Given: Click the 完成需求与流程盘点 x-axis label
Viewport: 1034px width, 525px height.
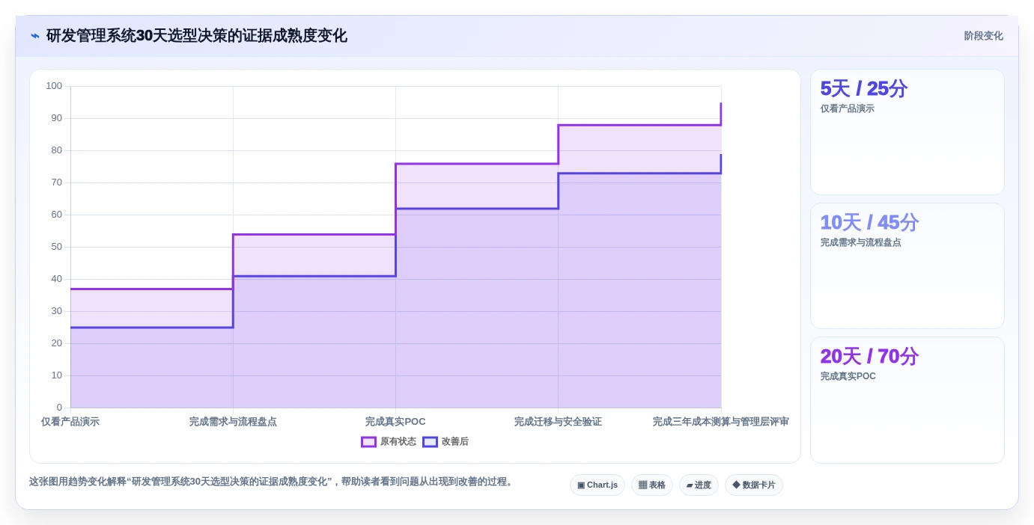Looking at the screenshot, I should click(233, 422).
